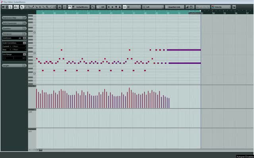Select the Draw pencil tool
Image resolution: width=254 pixels, height=158 pixels.
click(25, 7)
